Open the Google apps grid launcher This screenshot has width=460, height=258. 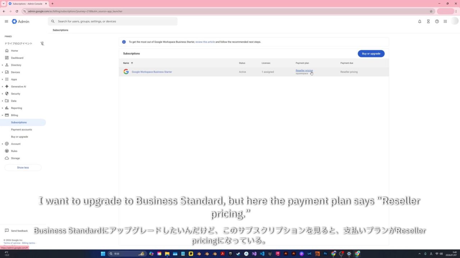click(445, 21)
